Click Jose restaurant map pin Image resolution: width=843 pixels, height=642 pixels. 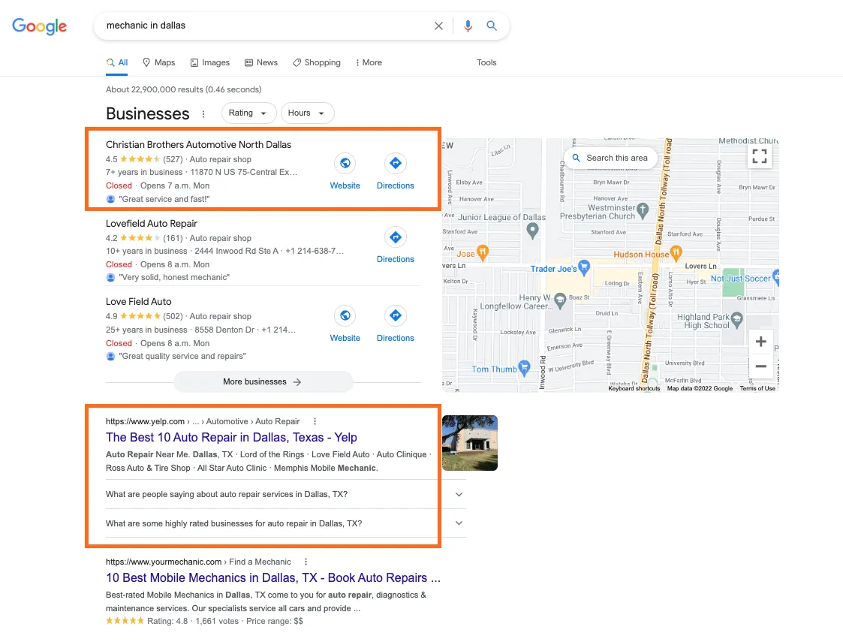(483, 252)
